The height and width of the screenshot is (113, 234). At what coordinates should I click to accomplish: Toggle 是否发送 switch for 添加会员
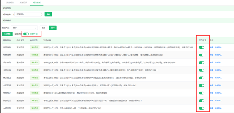[x=202, y=62]
